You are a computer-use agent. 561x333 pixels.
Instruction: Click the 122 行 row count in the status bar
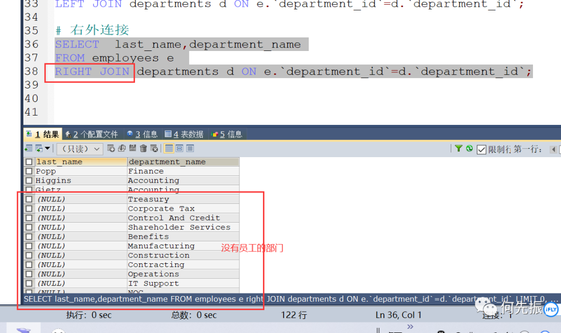pyautogui.click(x=293, y=315)
